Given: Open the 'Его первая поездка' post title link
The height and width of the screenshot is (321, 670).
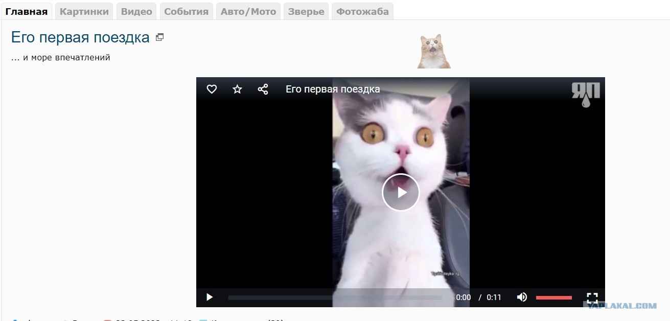Looking at the screenshot, I should click(80, 37).
